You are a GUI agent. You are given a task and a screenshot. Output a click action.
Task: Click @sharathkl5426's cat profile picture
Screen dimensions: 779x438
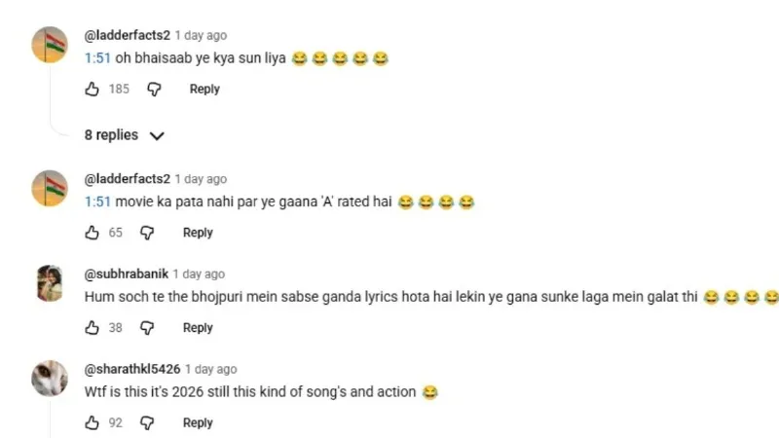pos(50,379)
